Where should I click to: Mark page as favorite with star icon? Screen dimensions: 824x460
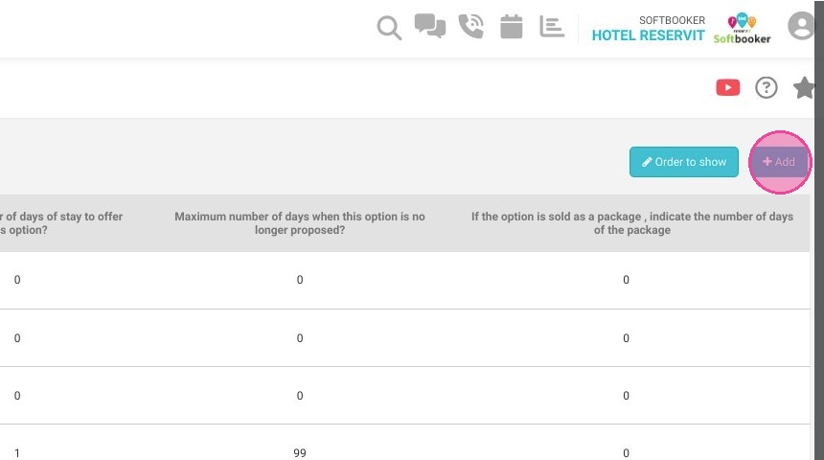click(x=804, y=87)
